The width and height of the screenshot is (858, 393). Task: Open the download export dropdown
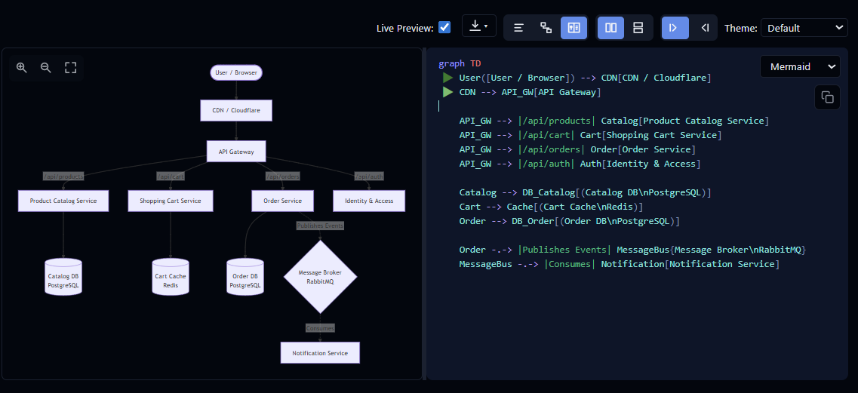click(478, 26)
